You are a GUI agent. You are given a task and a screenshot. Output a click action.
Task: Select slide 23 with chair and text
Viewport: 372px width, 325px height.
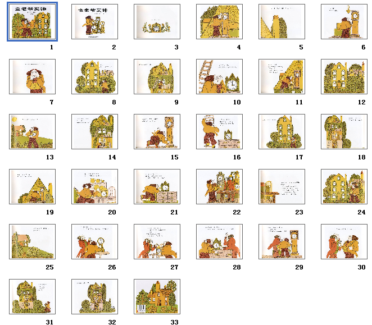point(282,186)
